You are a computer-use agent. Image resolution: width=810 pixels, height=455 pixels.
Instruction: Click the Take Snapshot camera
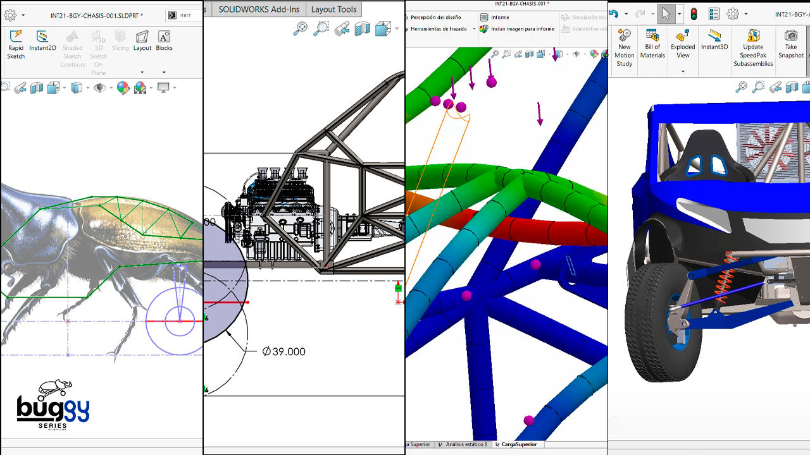[x=791, y=44]
